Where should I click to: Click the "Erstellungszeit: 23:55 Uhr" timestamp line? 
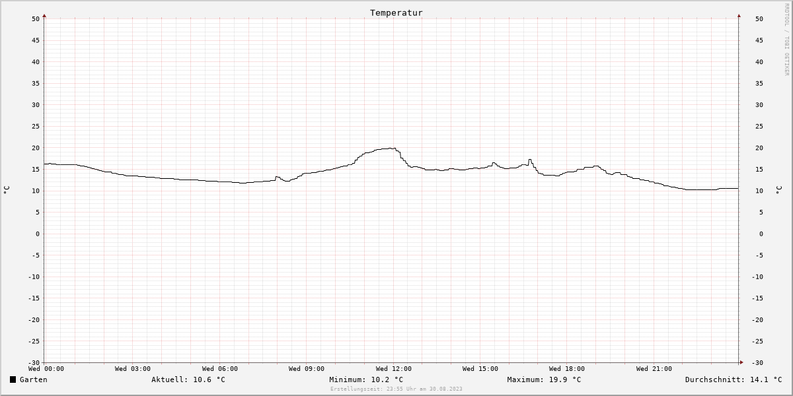[x=397, y=389]
